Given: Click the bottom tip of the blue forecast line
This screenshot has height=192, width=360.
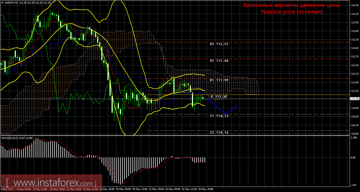Looking at the screenshot, I should pos(225,114).
